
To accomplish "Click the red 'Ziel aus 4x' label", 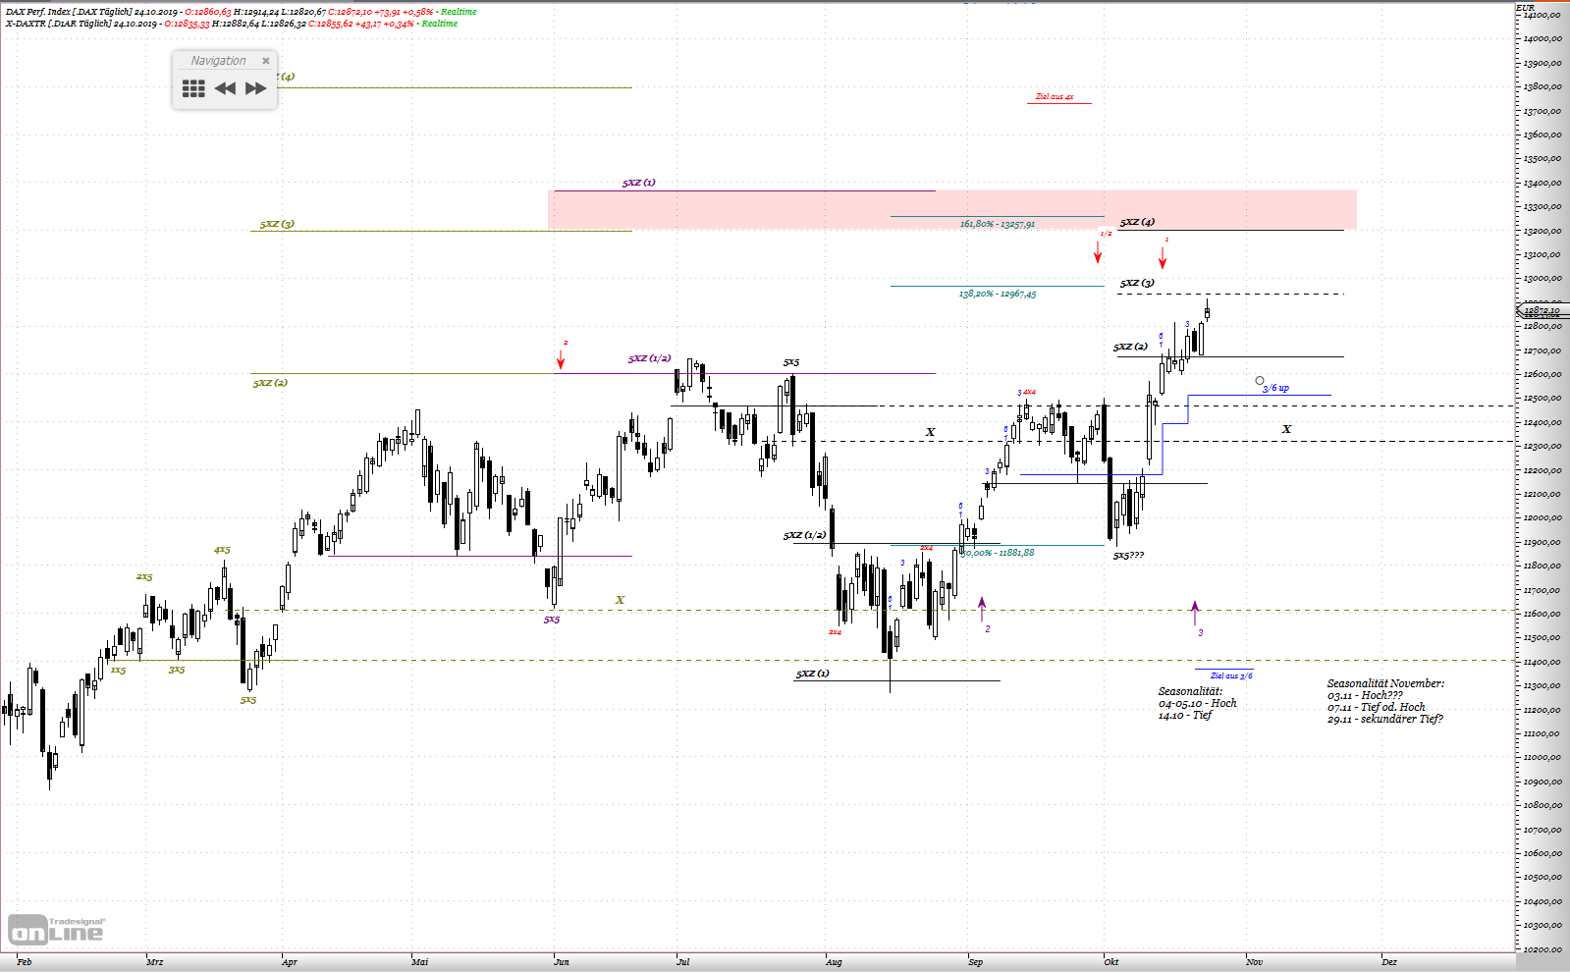I will click(1055, 97).
